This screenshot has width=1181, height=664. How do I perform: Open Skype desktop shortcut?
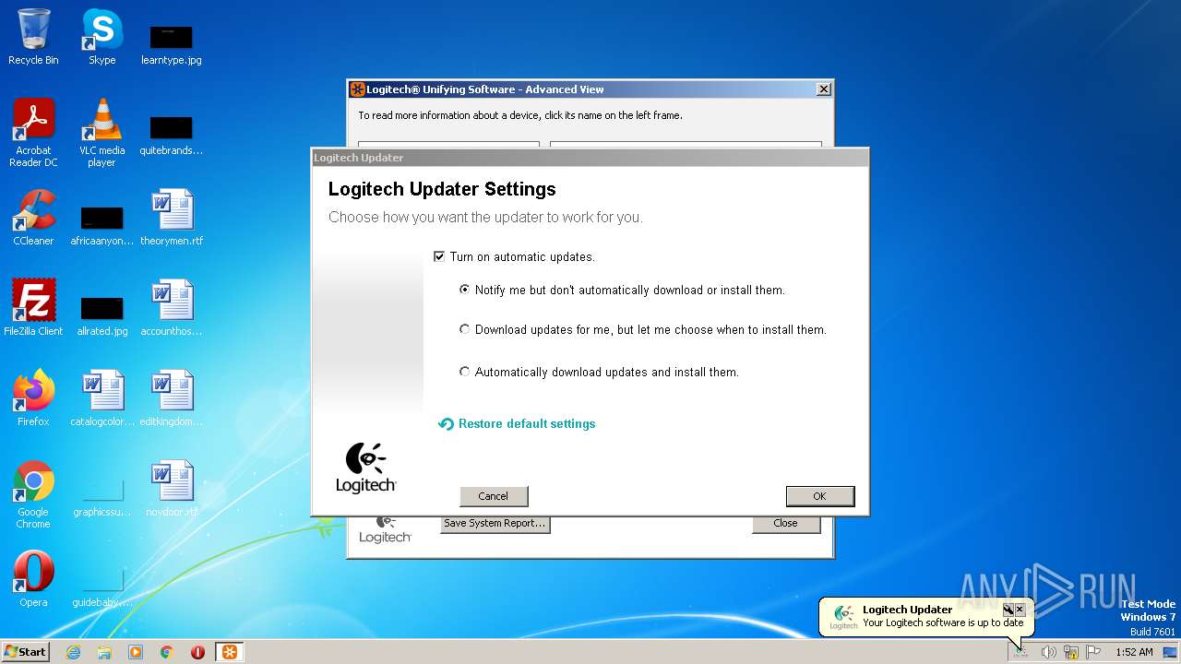102,37
